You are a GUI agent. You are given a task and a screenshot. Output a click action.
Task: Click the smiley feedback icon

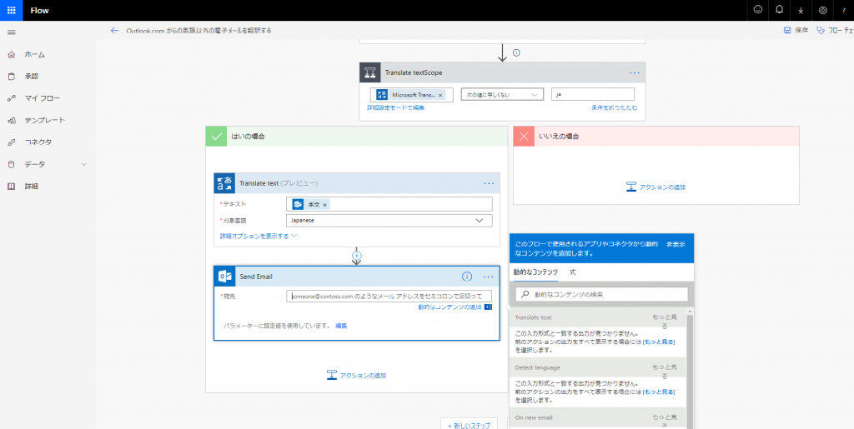click(x=757, y=10)
